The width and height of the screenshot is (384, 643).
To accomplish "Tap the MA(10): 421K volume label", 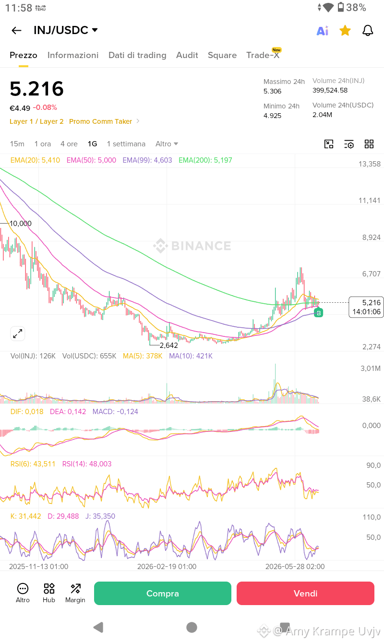I will (191, 356).
